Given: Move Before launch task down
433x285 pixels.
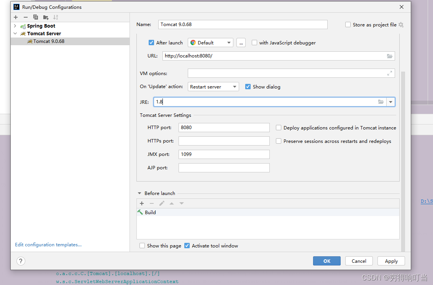Looking at the screenshot, I should pos(181,203).
